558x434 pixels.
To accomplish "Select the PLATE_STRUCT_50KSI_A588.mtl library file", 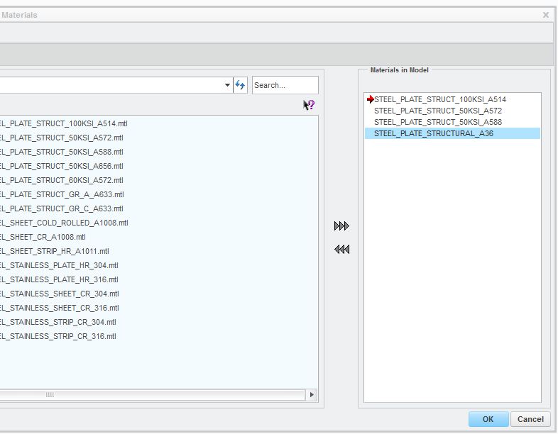I will (x=62, y=152).
